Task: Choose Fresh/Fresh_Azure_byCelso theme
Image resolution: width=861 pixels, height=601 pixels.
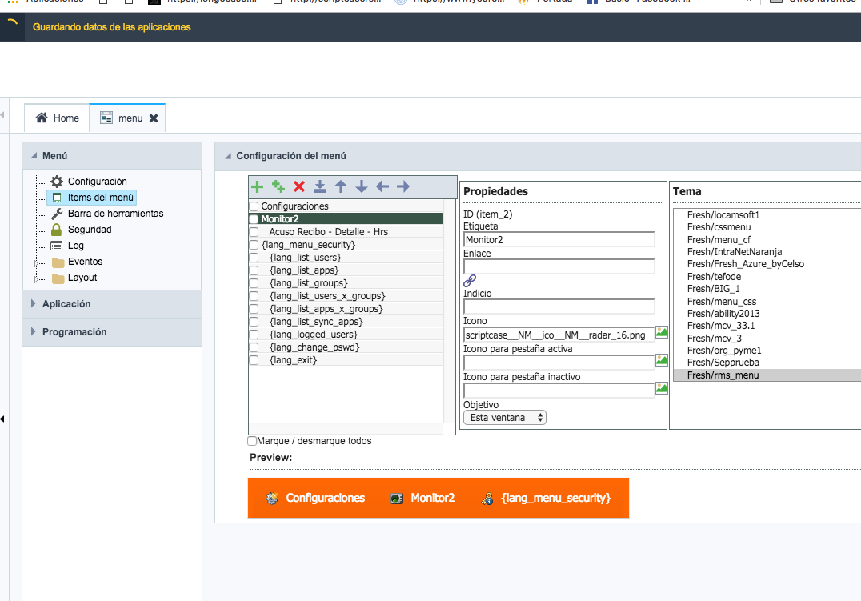Action: tap(746, 264)
